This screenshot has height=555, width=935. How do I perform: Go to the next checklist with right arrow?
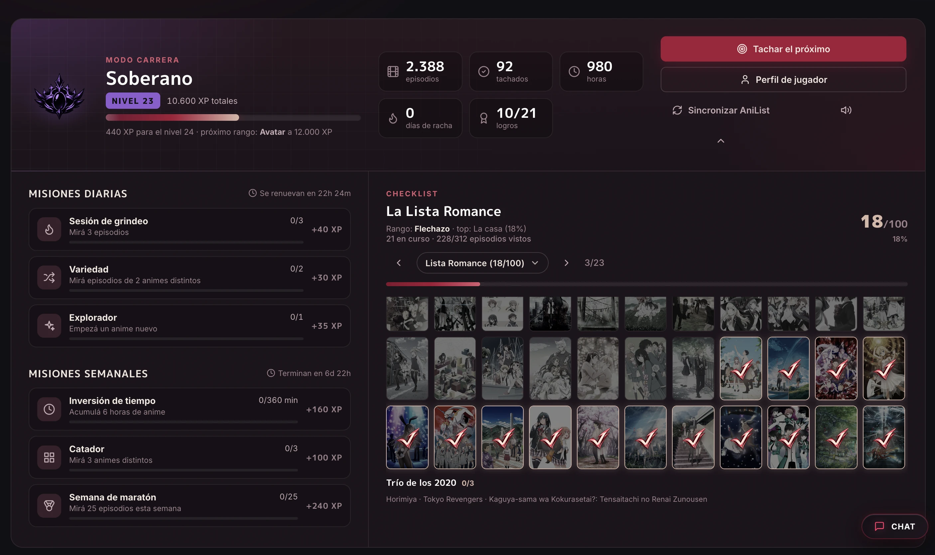coord(566,263)
